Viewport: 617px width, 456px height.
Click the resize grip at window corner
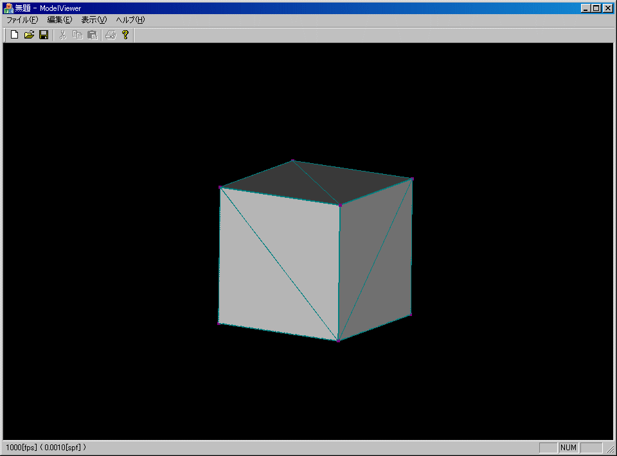pos(610,449)
